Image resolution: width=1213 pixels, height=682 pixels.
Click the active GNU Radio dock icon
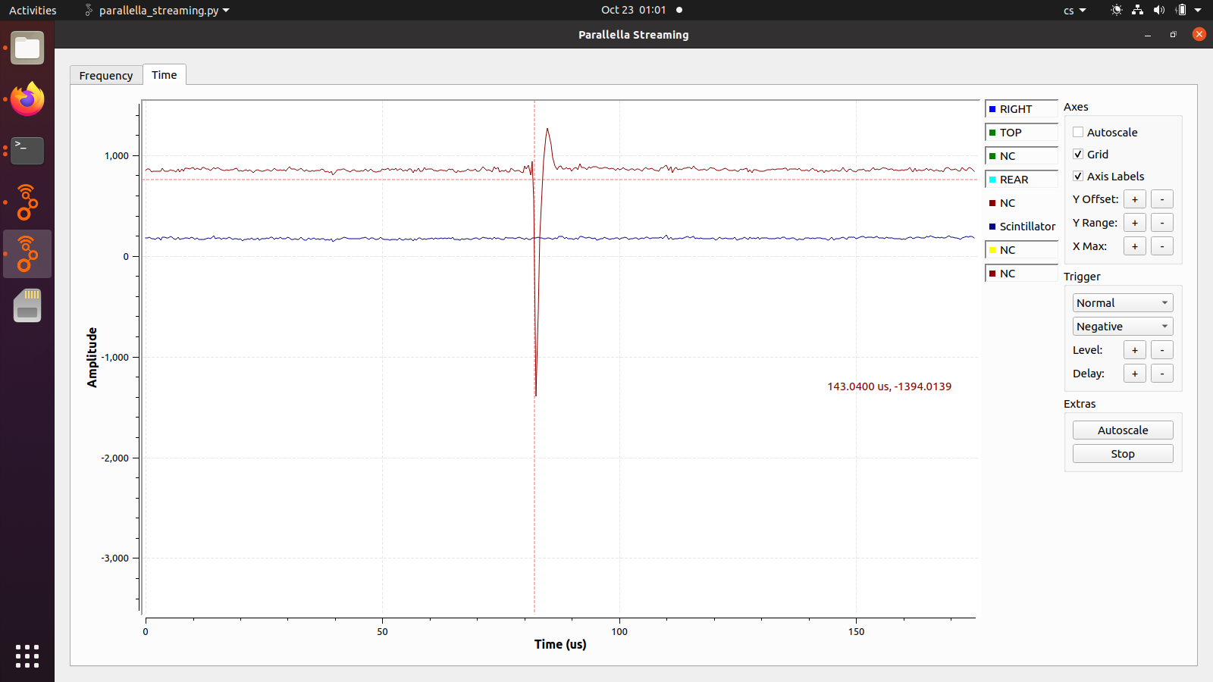(x=27, y=254)
